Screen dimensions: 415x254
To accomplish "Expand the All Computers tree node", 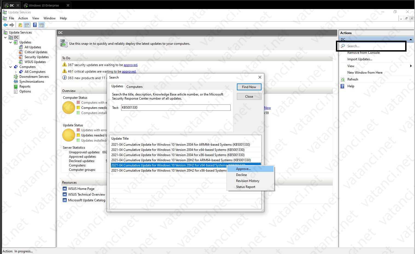I will (16, 72).
